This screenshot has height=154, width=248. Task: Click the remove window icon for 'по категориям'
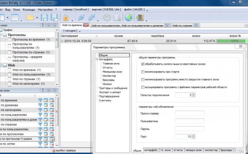click(52, 110)
